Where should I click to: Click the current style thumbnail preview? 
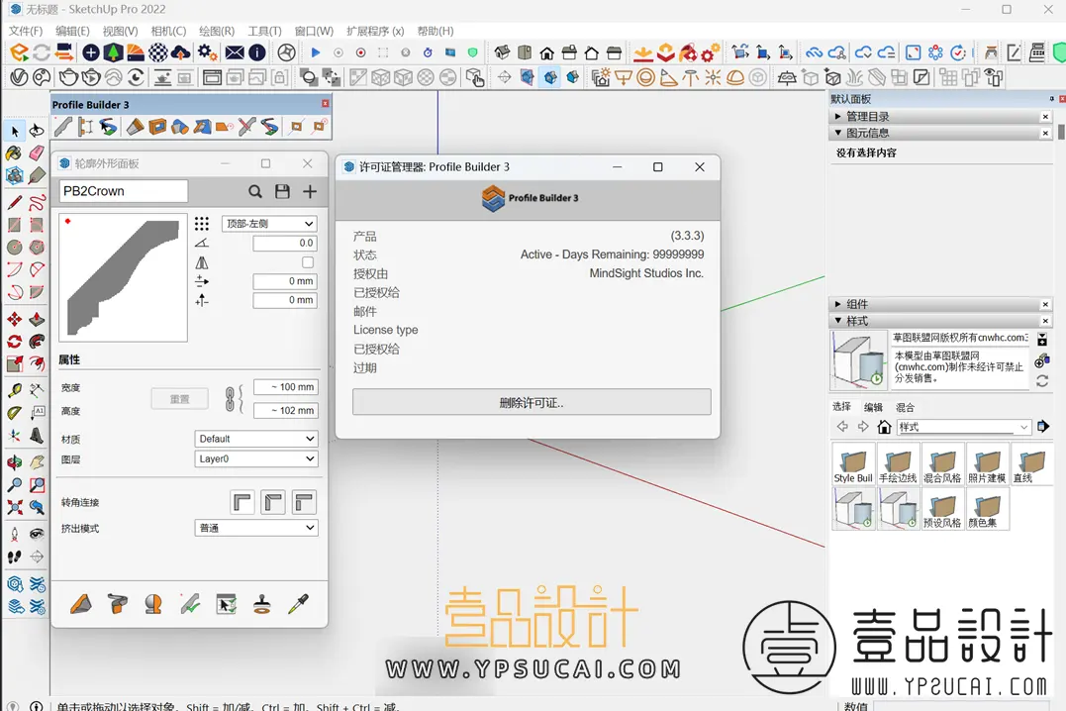tap(859, 360)
